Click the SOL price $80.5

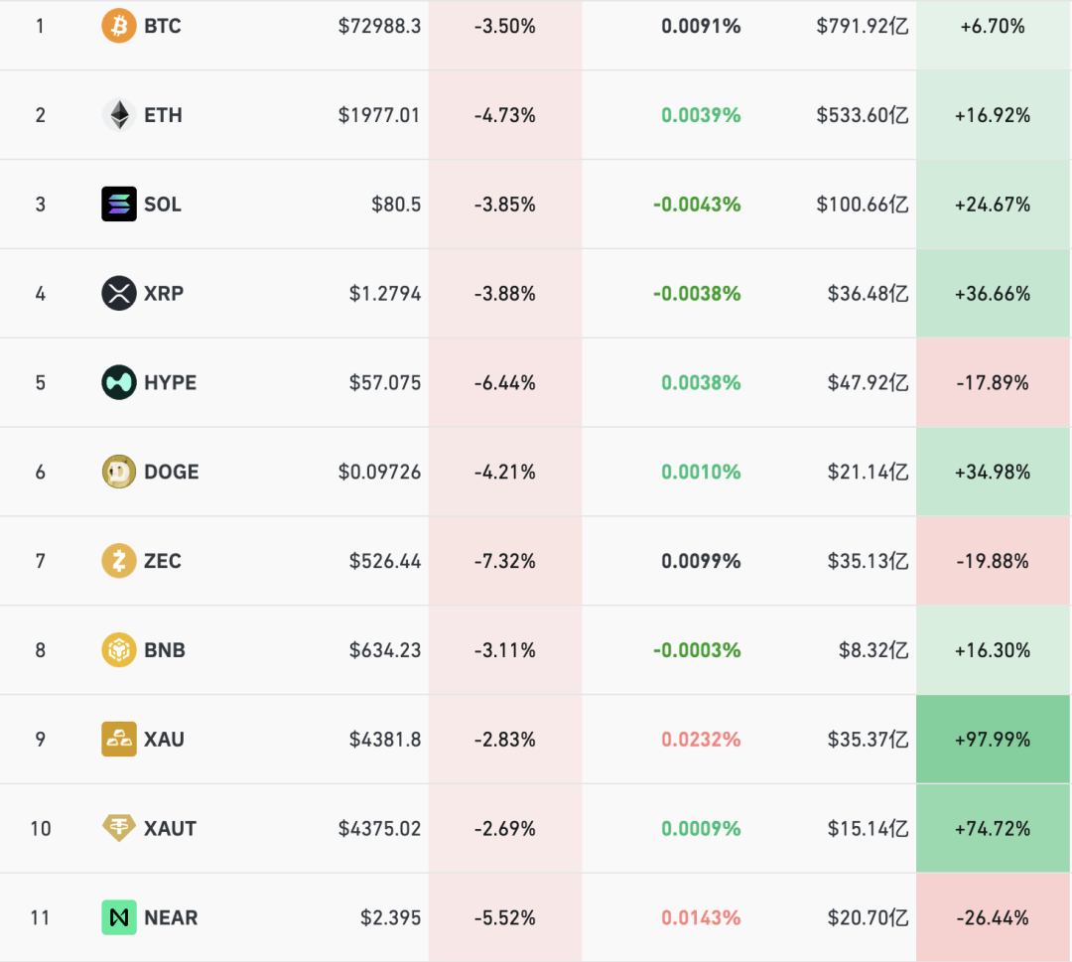(396, 204)
